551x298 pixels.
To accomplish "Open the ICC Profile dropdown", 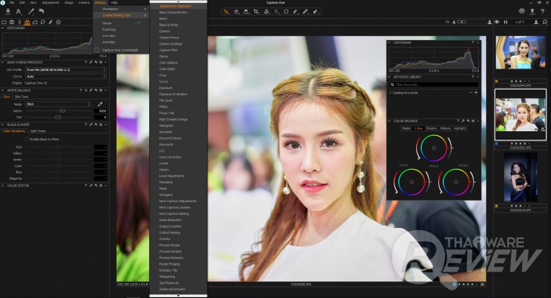I will (x=65, y=69).
